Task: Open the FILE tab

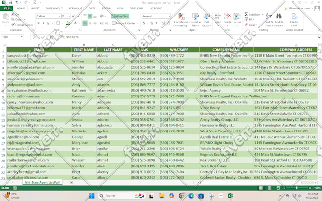Action: 7,9
